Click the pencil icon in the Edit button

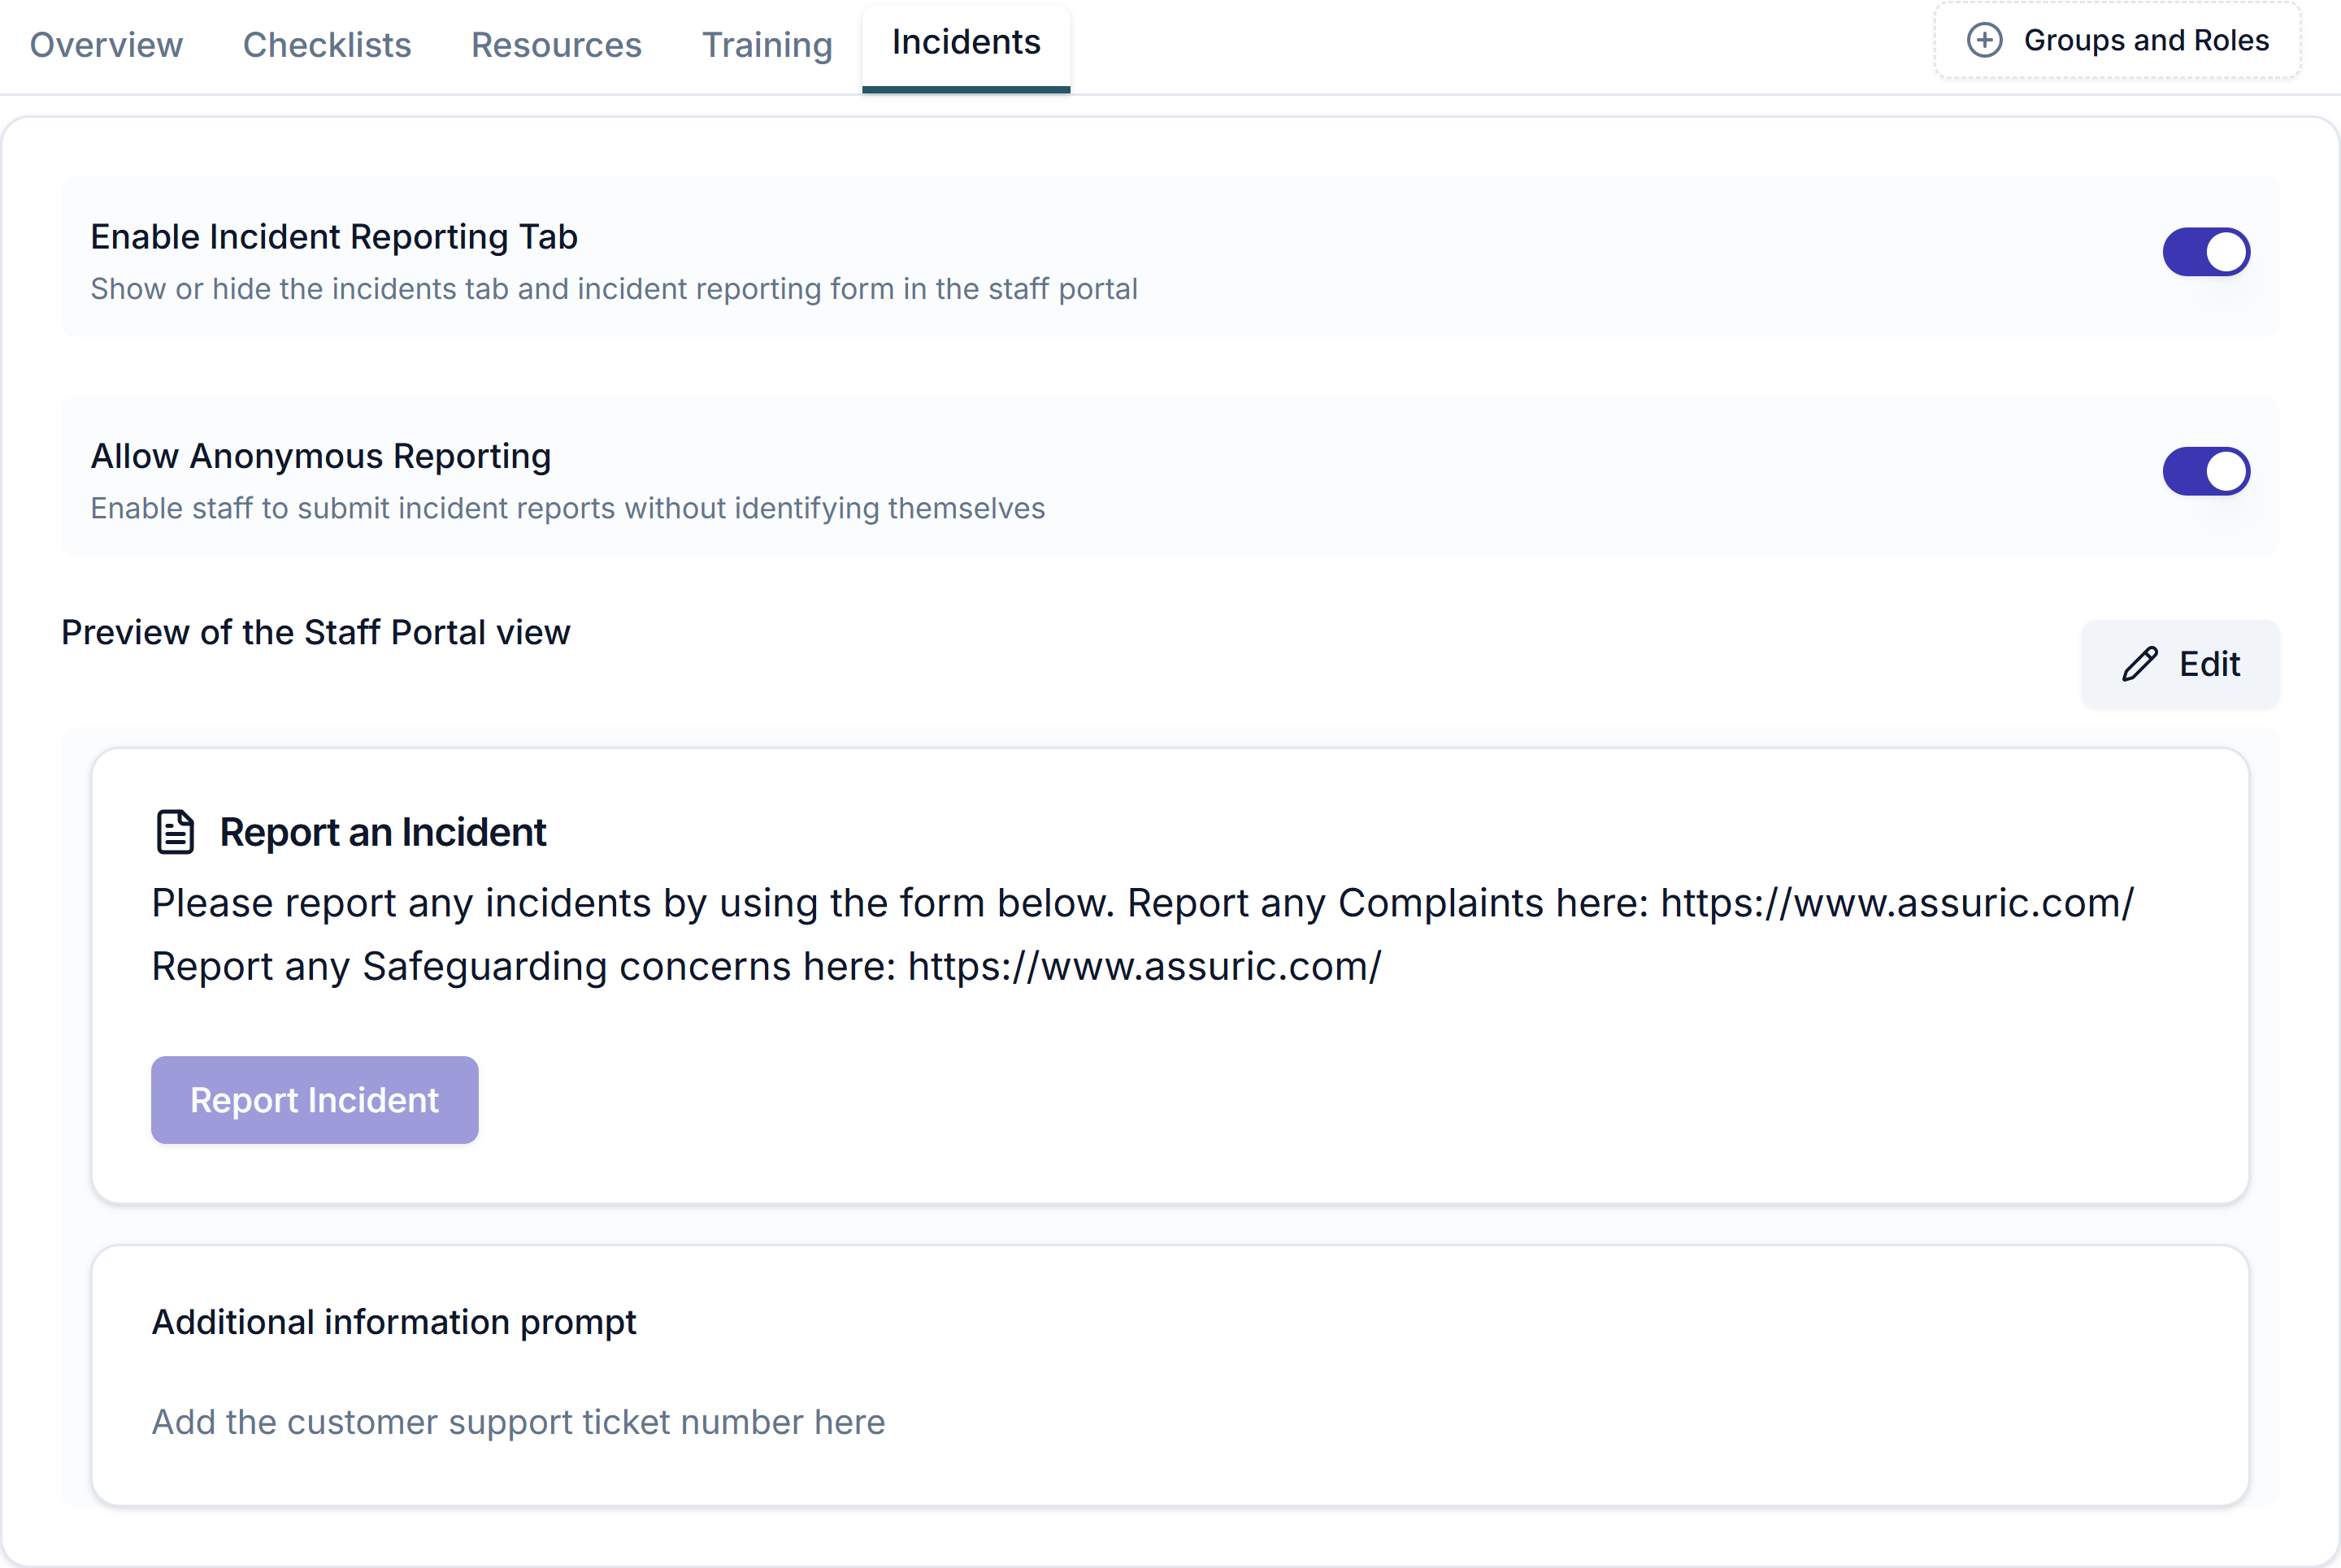pyautogui.click(x=2139, y=664)
